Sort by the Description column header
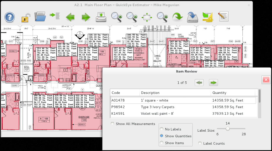This screenshot has width=272, height=151. pyautogui.click(x=175, y=93)
